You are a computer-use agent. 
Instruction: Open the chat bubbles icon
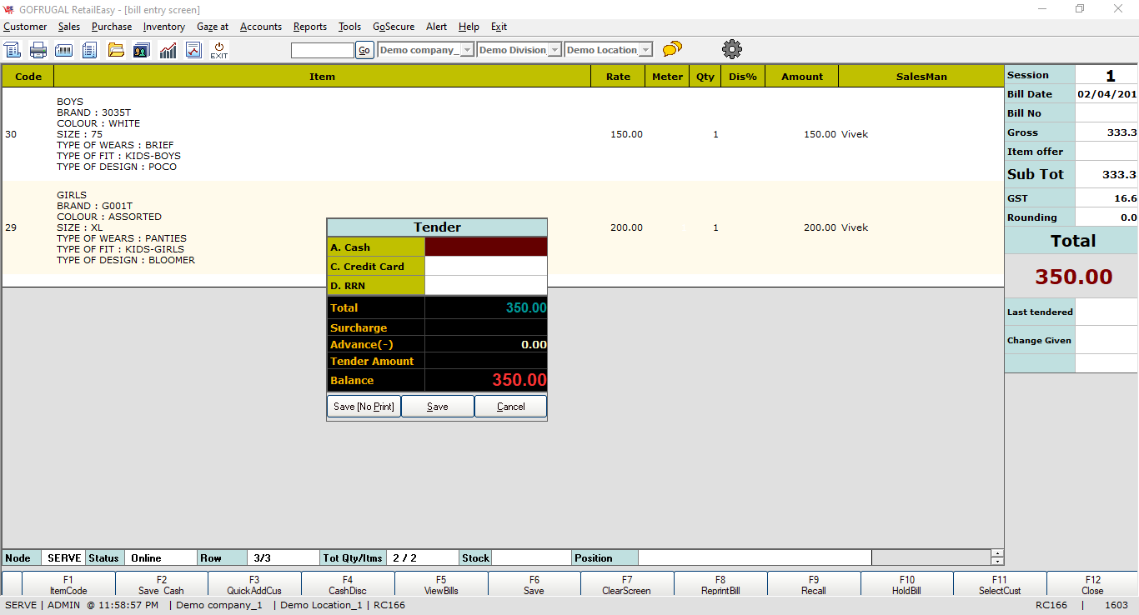672,49
